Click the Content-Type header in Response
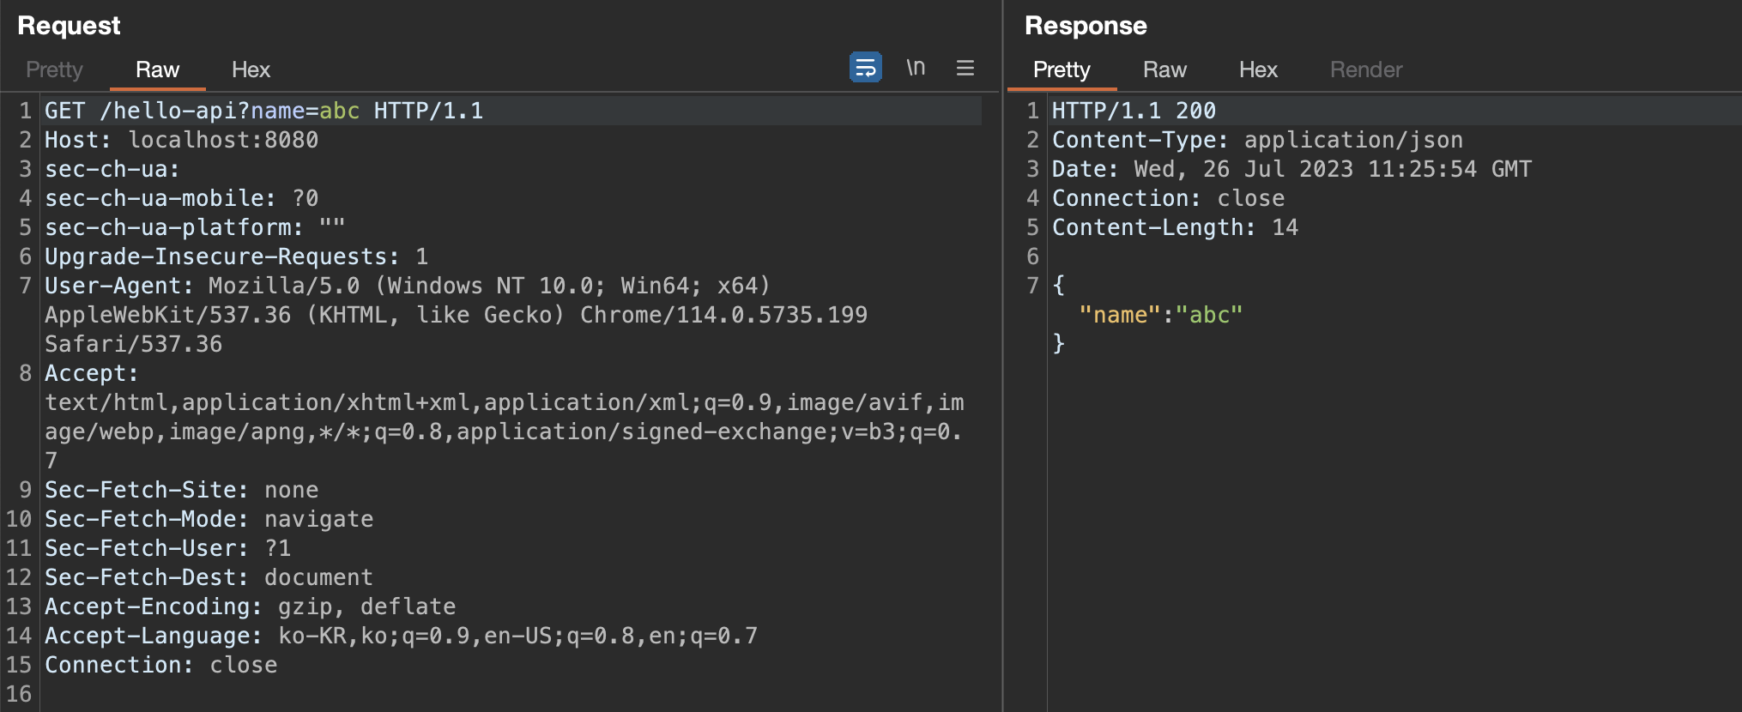1742x712 pixels. [1139, 140]
